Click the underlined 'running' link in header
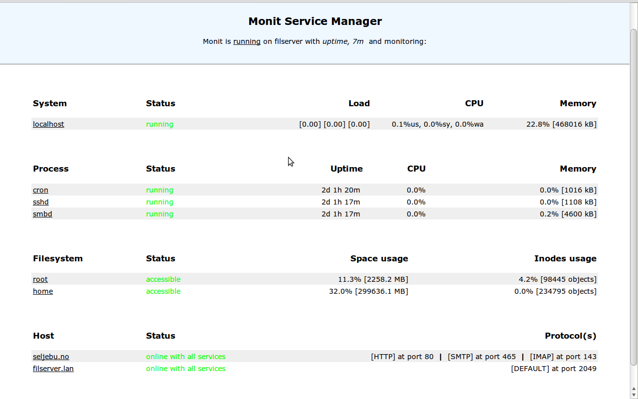The image size is (638, 399). (247, 41)
